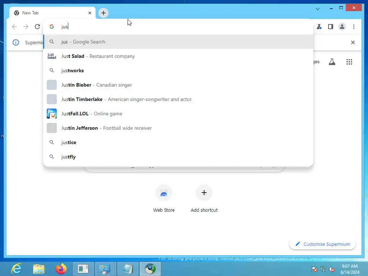
Task: Pick the Justin Bieber suggestion
Action: pos(178,85)
